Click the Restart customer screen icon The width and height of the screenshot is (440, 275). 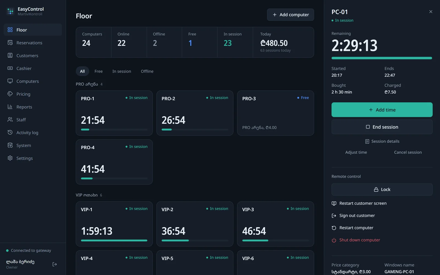(334, 204)
